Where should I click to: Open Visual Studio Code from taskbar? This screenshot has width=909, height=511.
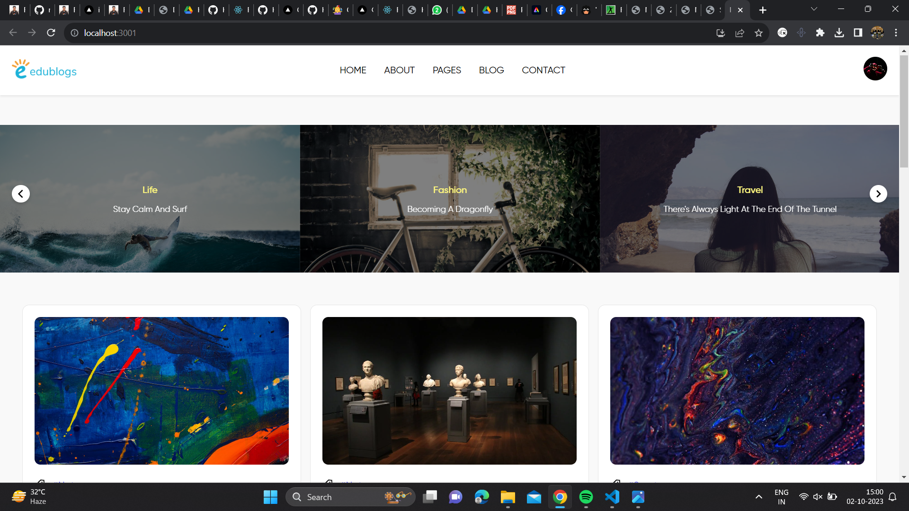coord(612,497)
